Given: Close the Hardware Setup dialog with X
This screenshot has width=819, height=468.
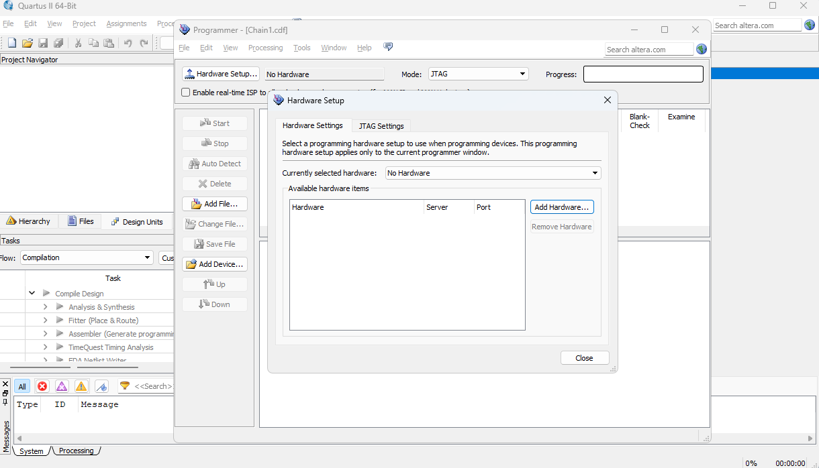Looking at the screenshot, I should (x=608, y=100).
